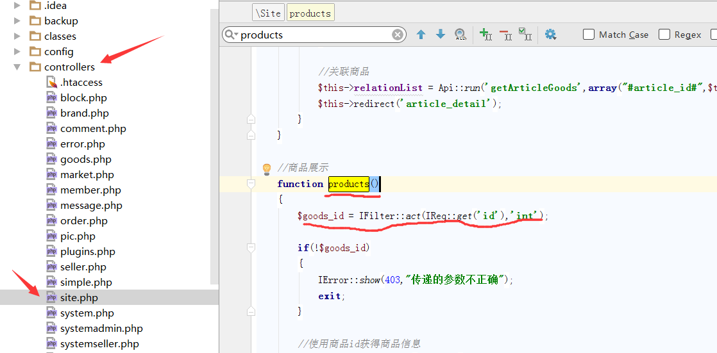Click php icon of goods.php
This screenshot has width=717, height=353.
coord(52,160)
